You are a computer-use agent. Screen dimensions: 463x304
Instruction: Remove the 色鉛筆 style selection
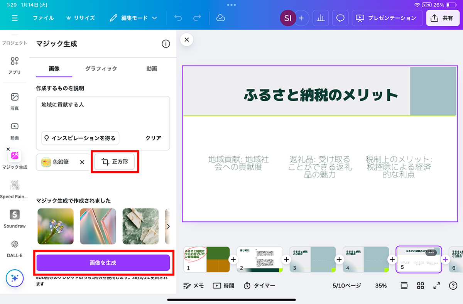(82, 162)
